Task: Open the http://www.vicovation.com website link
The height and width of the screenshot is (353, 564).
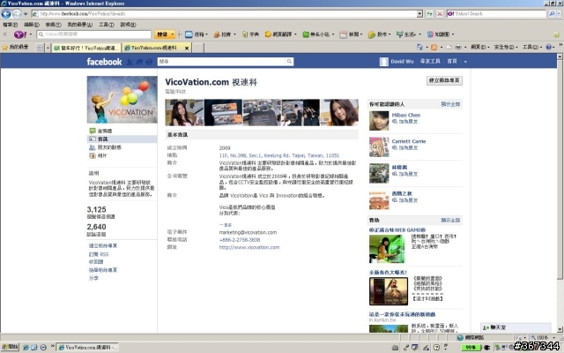Action: [249, 247]
